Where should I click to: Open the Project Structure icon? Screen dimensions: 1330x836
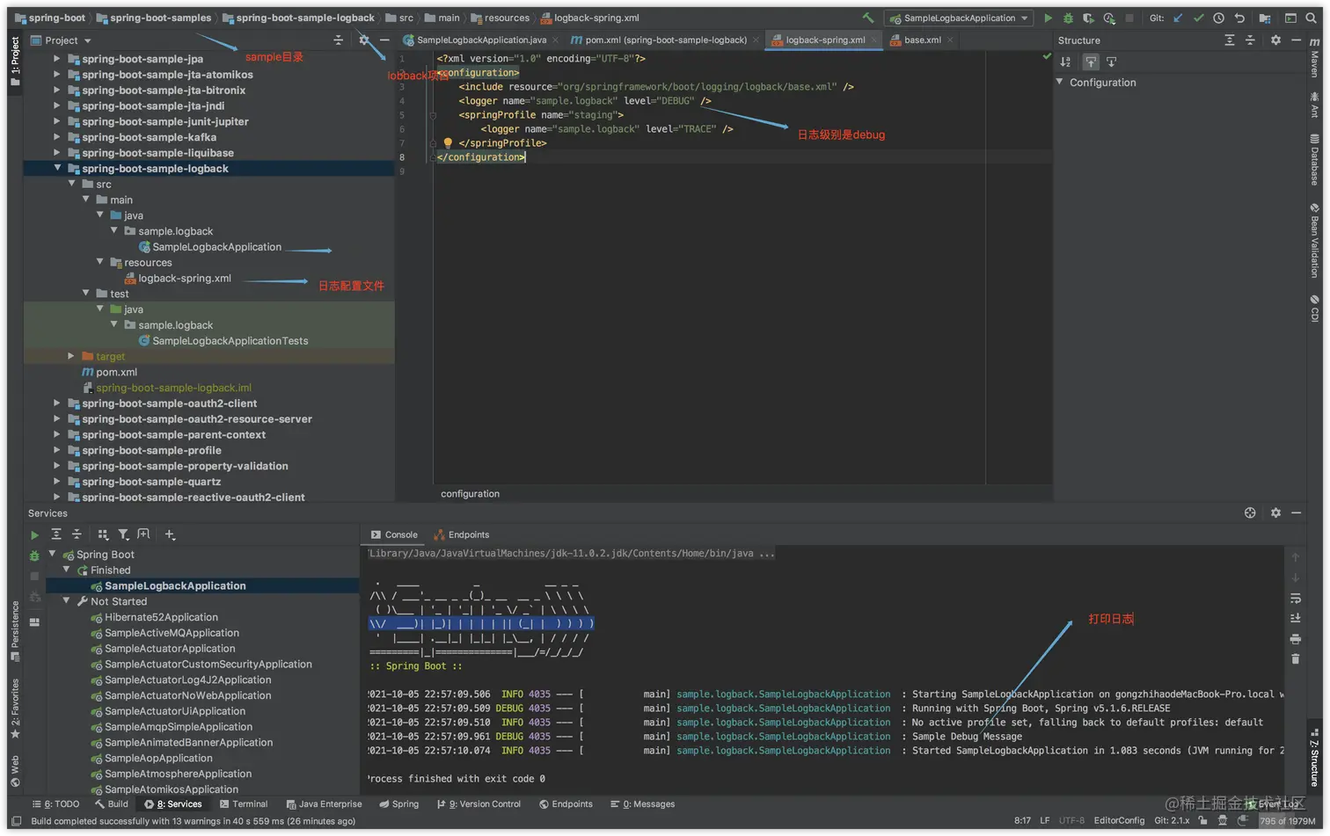coord(1265,18)
